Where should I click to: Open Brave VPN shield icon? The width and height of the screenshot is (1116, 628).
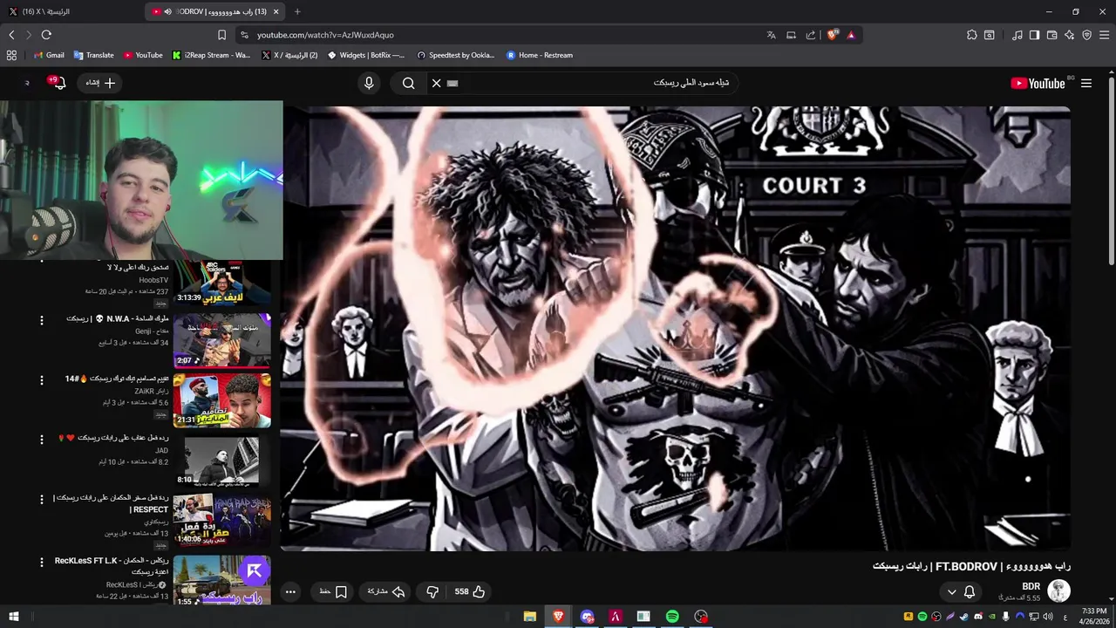click(1086, 35)
